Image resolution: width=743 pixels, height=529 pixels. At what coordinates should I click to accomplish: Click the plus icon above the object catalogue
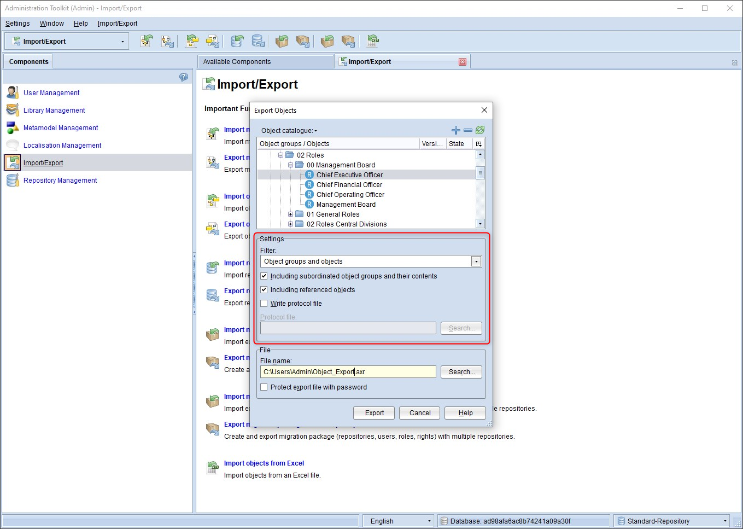pos(456,130)
